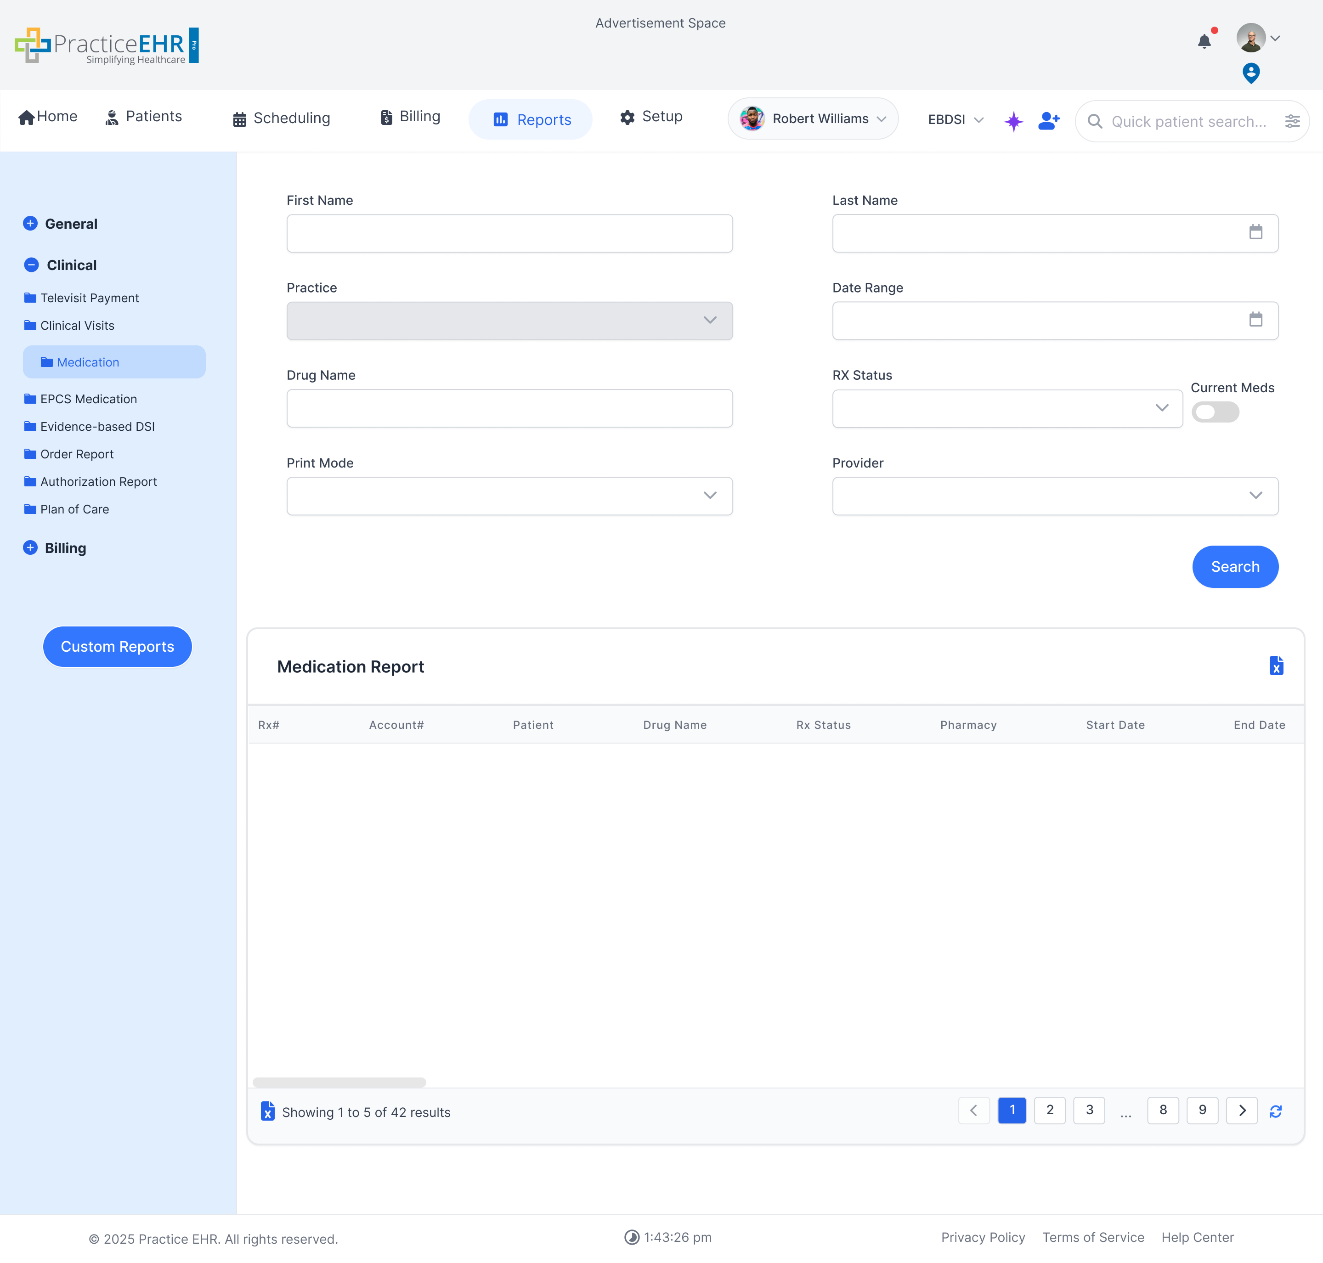Click the add patient icon
Screen dimensions: 1323x1263
[1048, 120]
